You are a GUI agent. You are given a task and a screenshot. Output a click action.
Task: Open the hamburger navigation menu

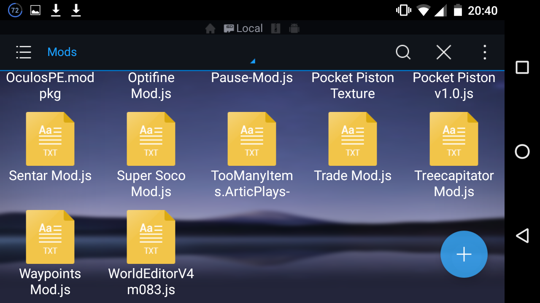tap(24, 52)
